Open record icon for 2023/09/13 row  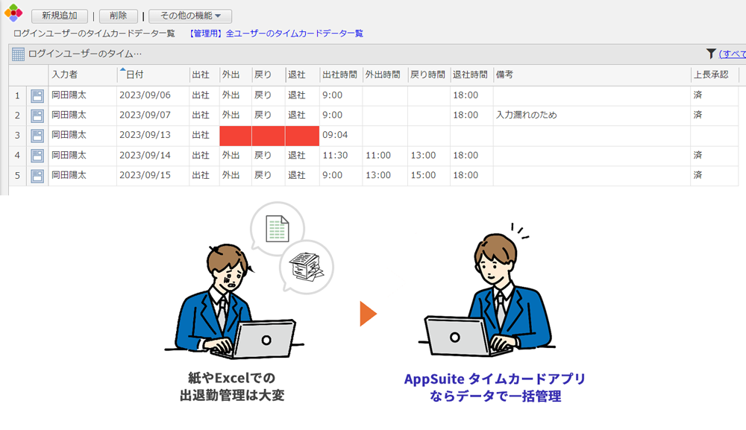point(37,136)
